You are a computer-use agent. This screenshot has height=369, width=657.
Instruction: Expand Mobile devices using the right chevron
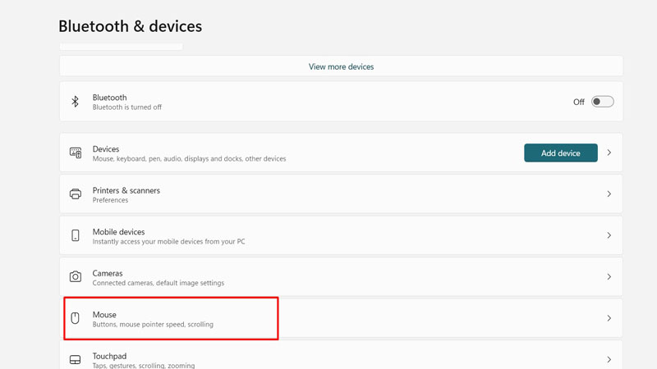pyautogui.click(x=609, y=235)
